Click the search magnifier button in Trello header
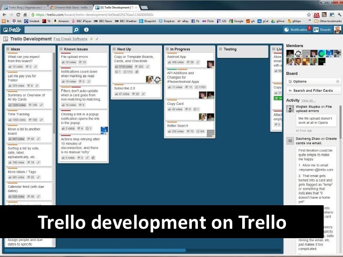The image size is (343, 257). click(x=76, y=30)
